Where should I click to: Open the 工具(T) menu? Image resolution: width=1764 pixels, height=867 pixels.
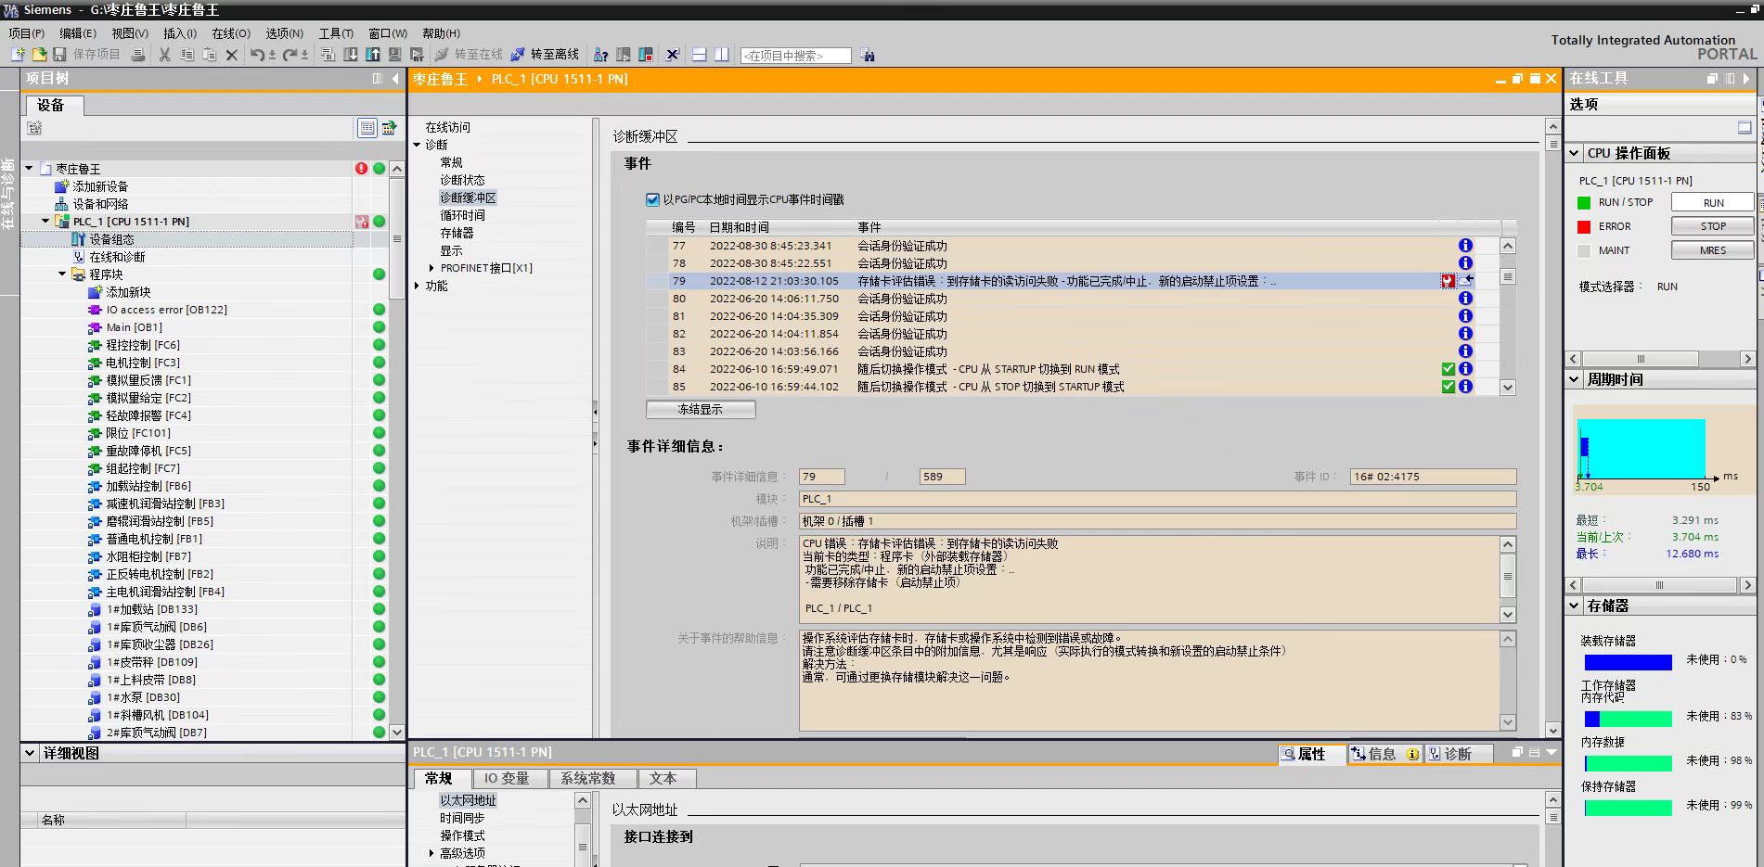pyautogui.click(x=336, y=33)
